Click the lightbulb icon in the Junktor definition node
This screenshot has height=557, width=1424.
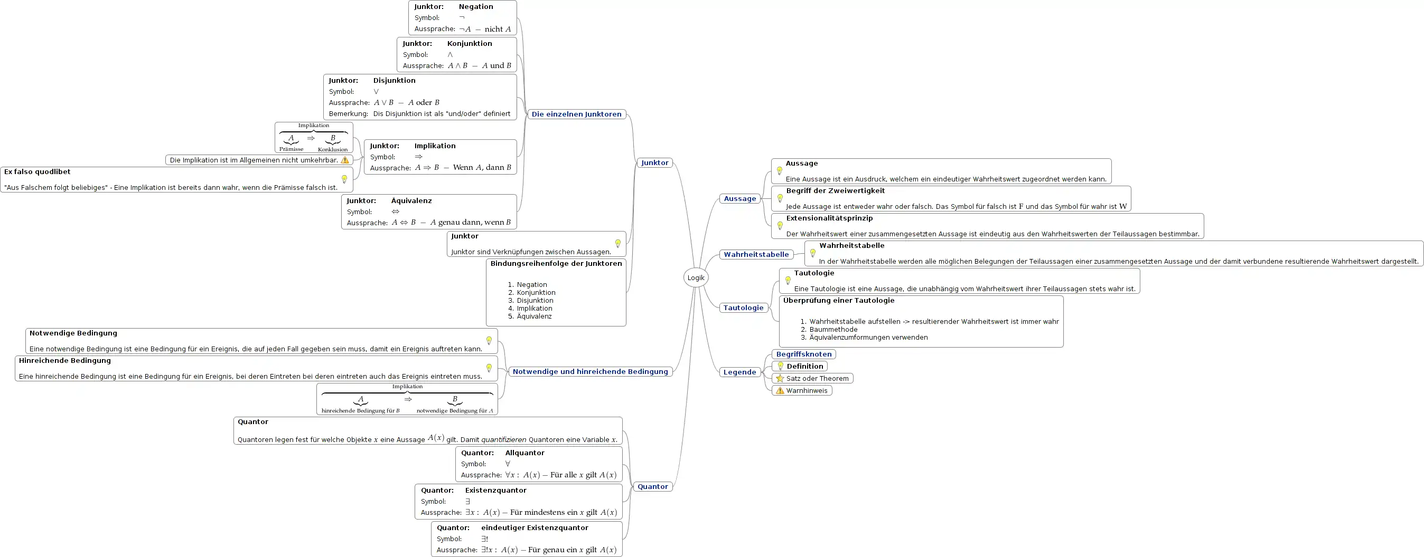[618, 244]
